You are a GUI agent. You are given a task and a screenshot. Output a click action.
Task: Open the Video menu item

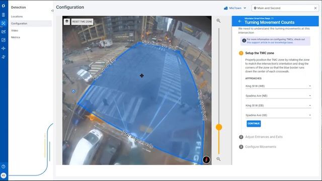15,30
